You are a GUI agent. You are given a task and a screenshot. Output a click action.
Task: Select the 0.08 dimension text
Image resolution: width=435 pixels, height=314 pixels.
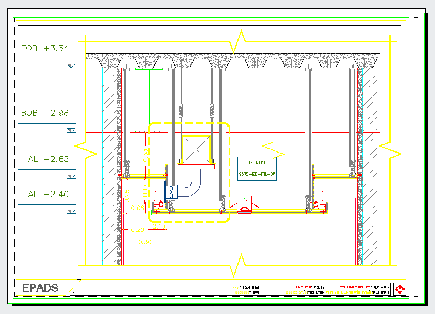(137, 208)
